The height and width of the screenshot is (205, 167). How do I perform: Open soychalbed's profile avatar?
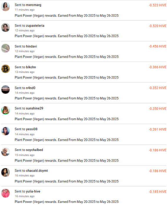[6, 152]
